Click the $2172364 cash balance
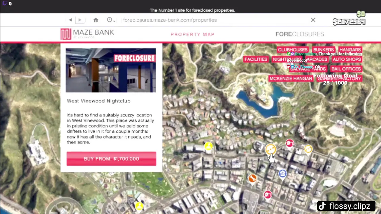The width and height of the screenshot is (381, 214). (349, 22)
